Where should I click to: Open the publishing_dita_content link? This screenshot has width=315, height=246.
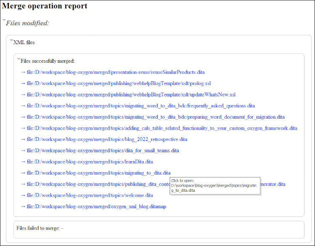point(97,184)
